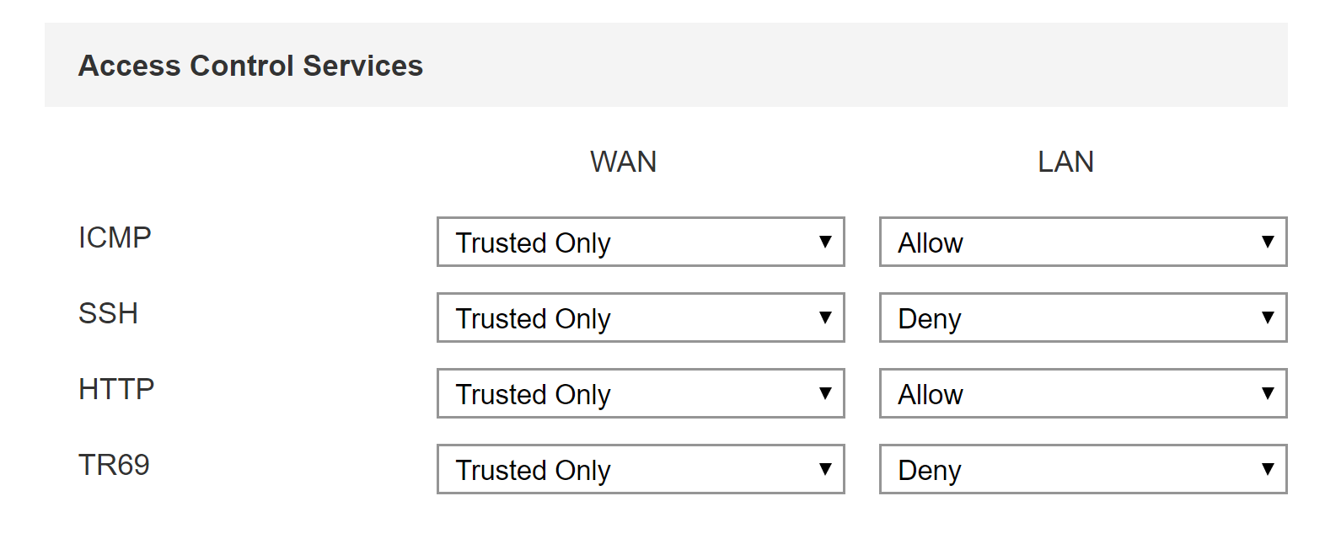Open the ICMP LAN dropdown

(x=1082, y=243)
